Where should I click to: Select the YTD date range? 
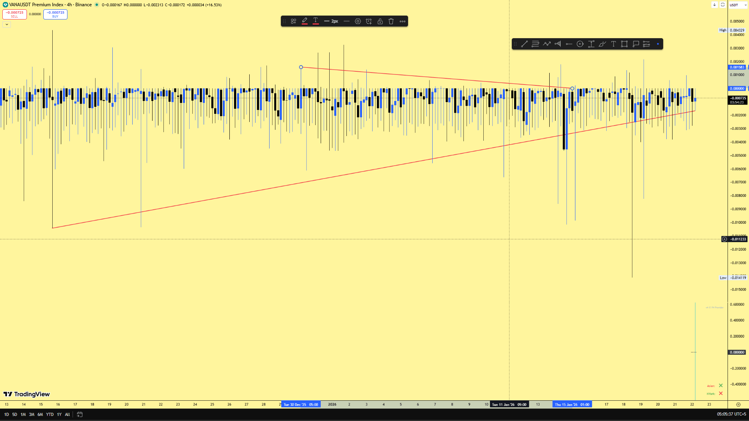50,414
